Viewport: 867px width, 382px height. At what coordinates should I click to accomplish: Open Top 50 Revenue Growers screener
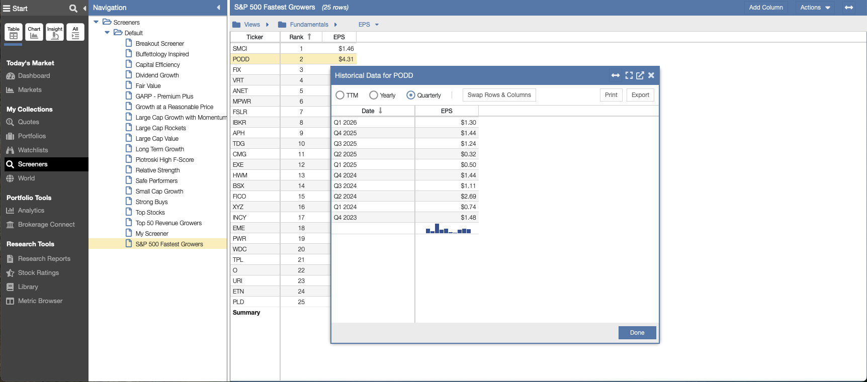(x=168, y=223)
